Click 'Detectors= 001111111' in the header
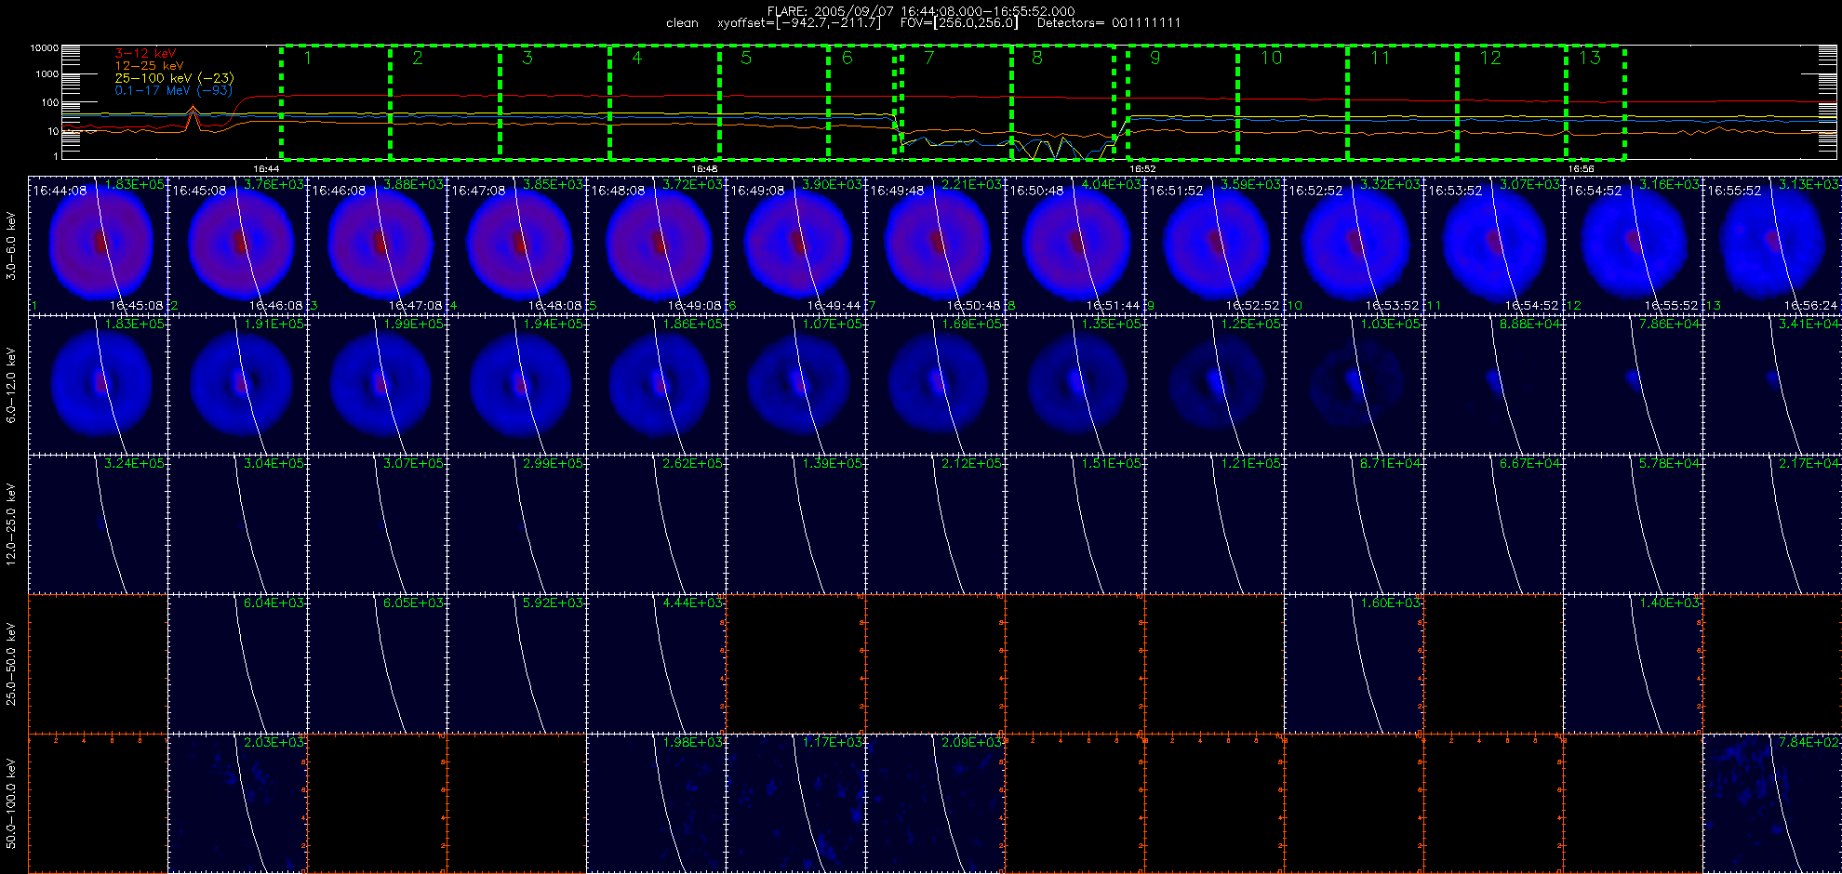The height and width of the screenshot is (874, 1842). (x=1109, y=23)
